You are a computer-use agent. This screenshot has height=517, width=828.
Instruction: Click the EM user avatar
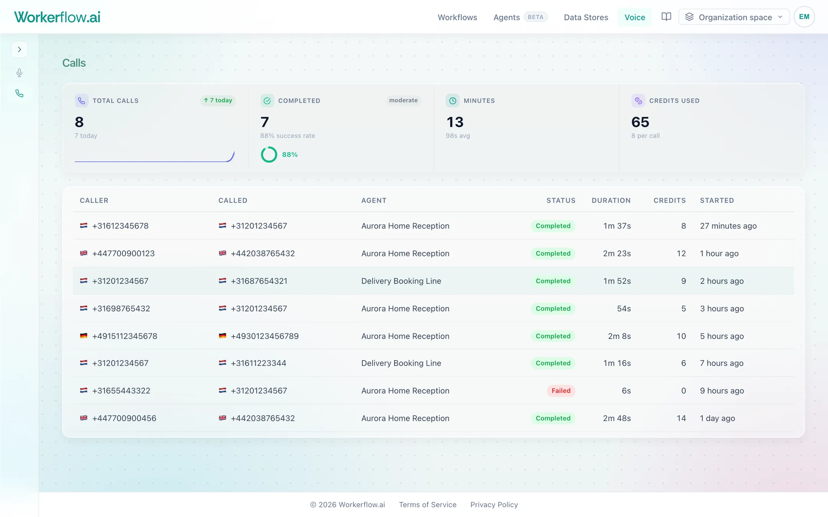(x=804, y=17)
